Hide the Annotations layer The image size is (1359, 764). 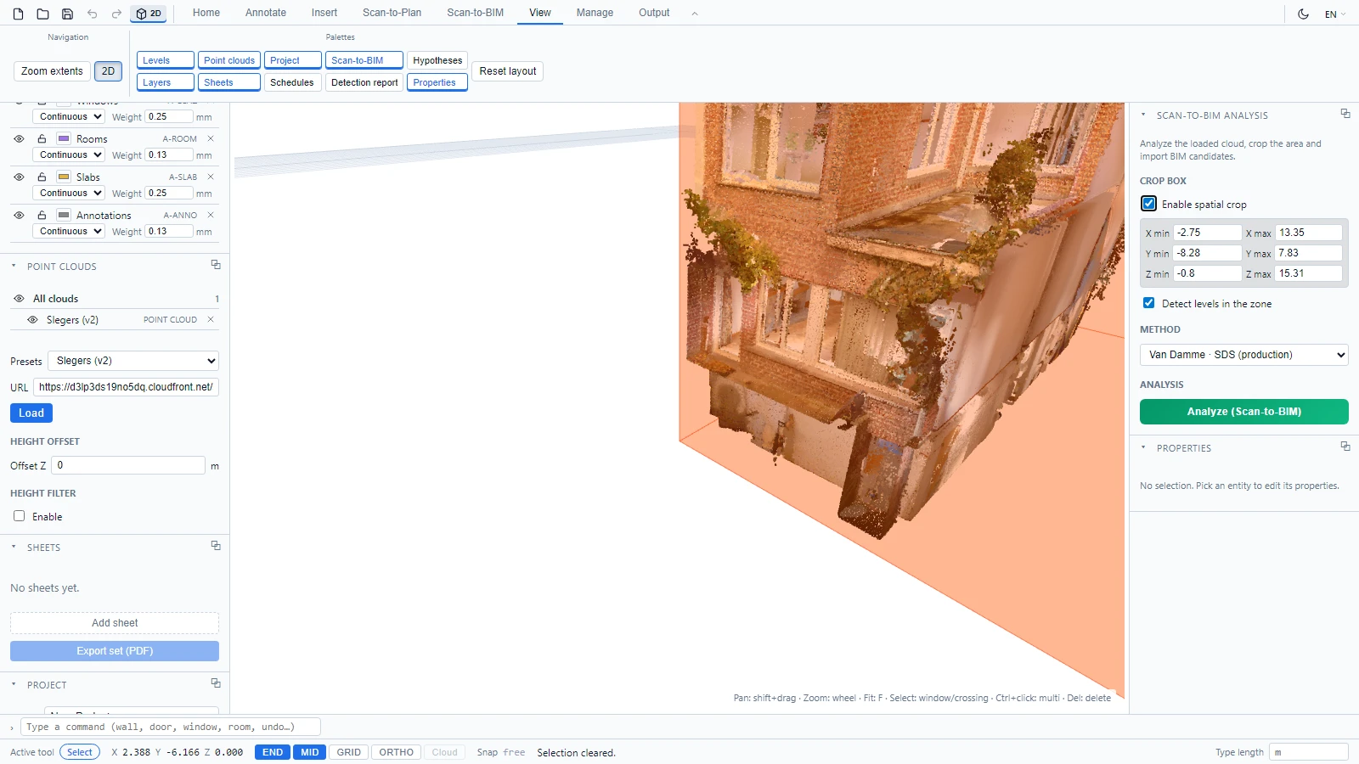[x=19, y=215]
